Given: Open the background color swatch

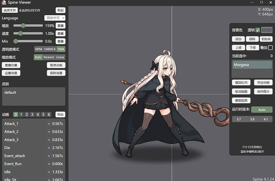Looking at the screenshot, I should click(x=267, y=30).
